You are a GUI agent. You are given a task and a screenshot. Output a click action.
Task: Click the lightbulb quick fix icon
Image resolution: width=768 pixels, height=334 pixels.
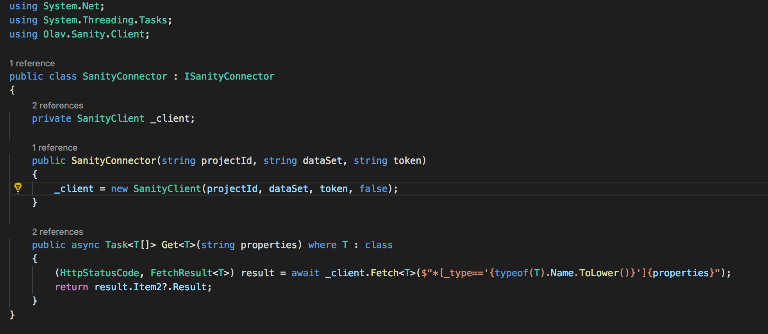point(18,188)
